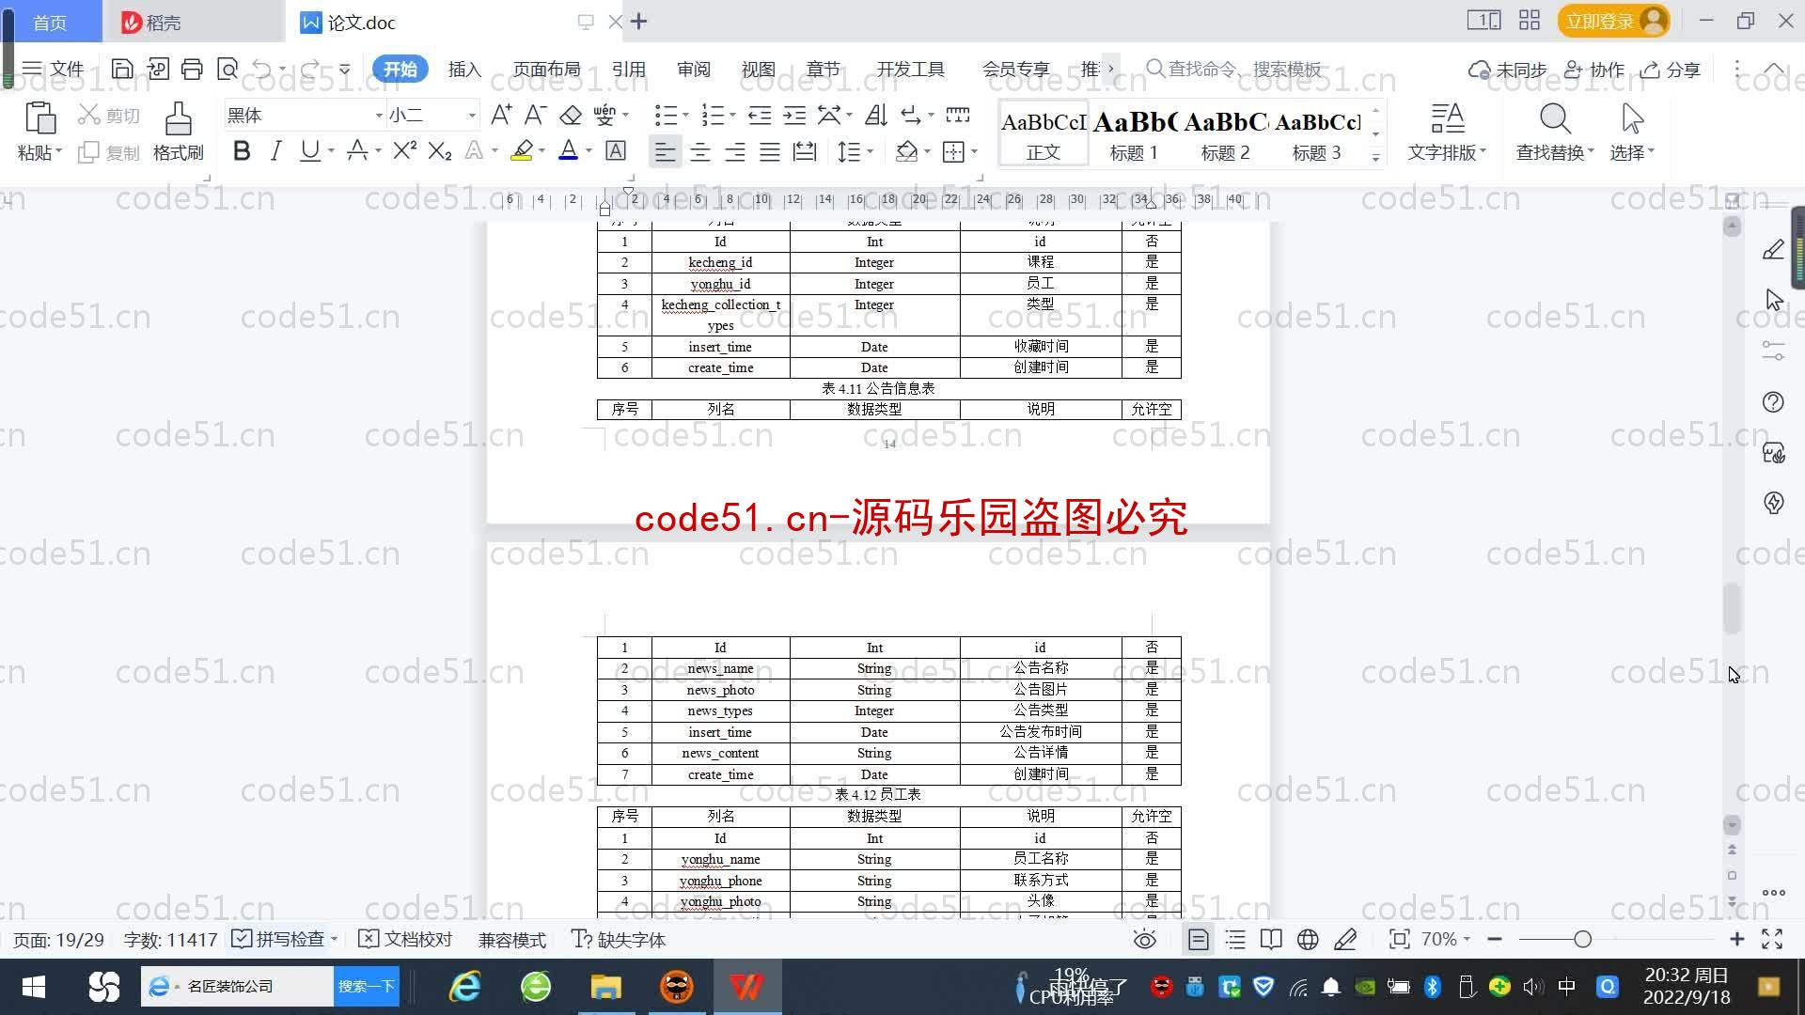Click the zoom slider handle

point(1582,939)
